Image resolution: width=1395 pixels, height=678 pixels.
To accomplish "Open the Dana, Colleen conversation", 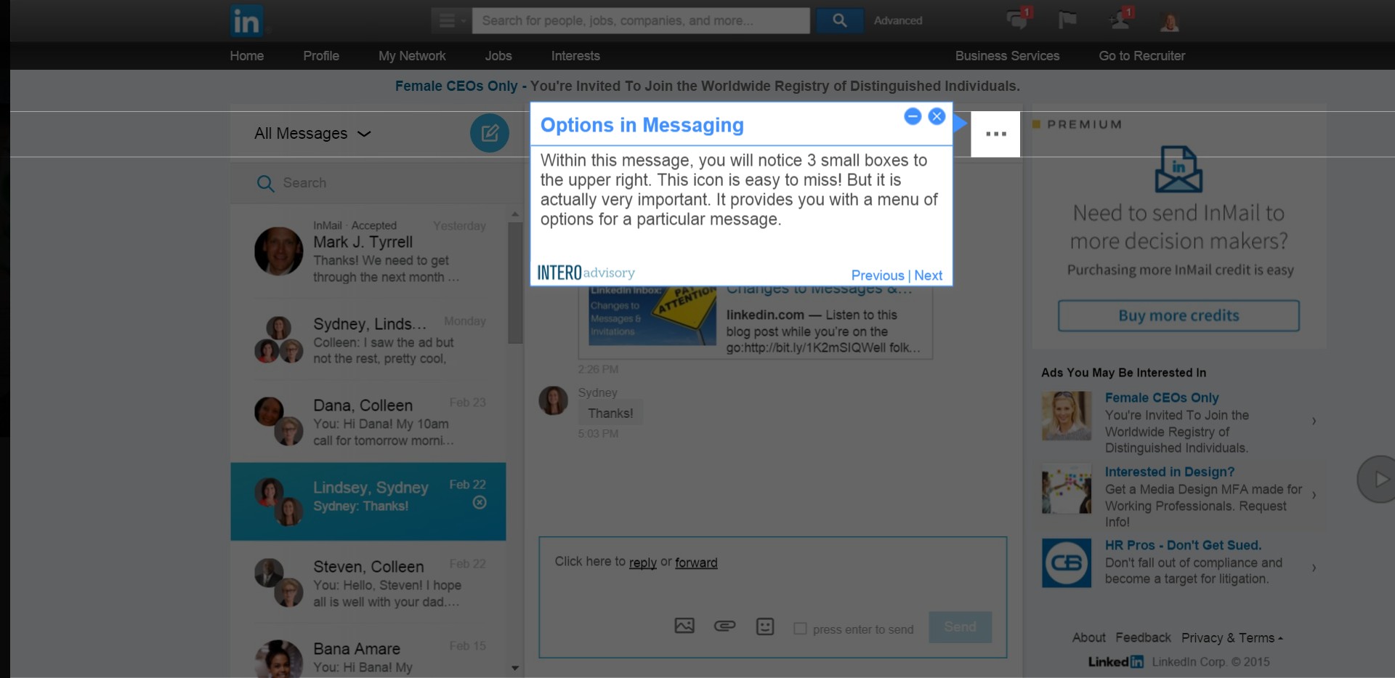I will (x=368, y=422).
